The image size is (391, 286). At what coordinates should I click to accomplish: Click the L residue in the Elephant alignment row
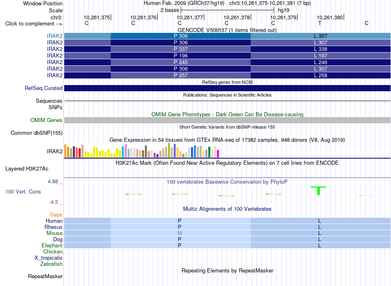[x=319, y=245]
